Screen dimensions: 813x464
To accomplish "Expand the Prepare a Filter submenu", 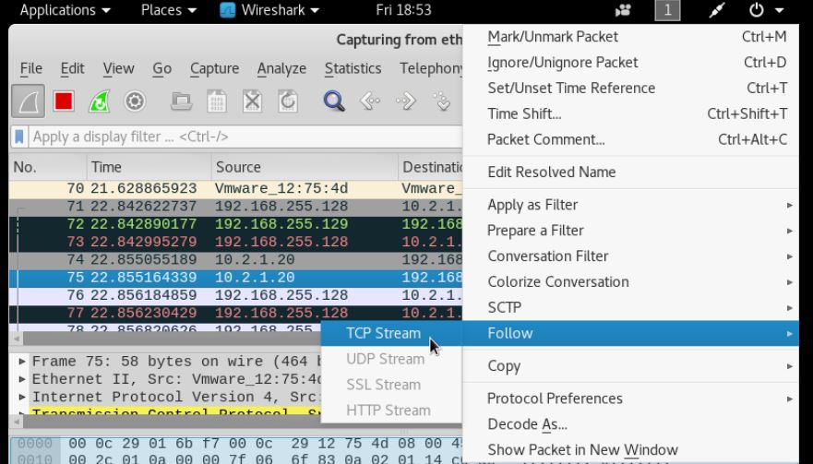I will pos(630,231).
